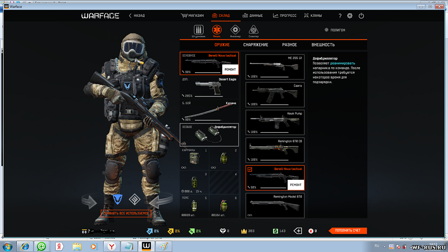The width and height of the screenshot is (448, 252).
Task: Open the Склад tab
Action: [221, 16]
